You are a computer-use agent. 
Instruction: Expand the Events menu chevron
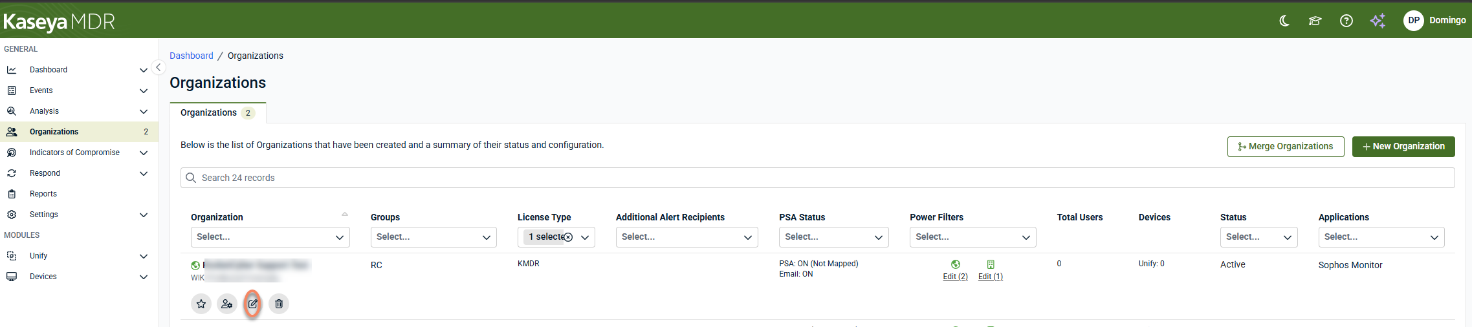pyautogui.click(x=144, y=90)
